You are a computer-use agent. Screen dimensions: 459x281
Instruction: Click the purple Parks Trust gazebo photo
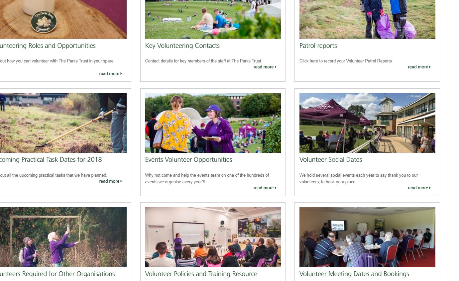tap(367, 123)
